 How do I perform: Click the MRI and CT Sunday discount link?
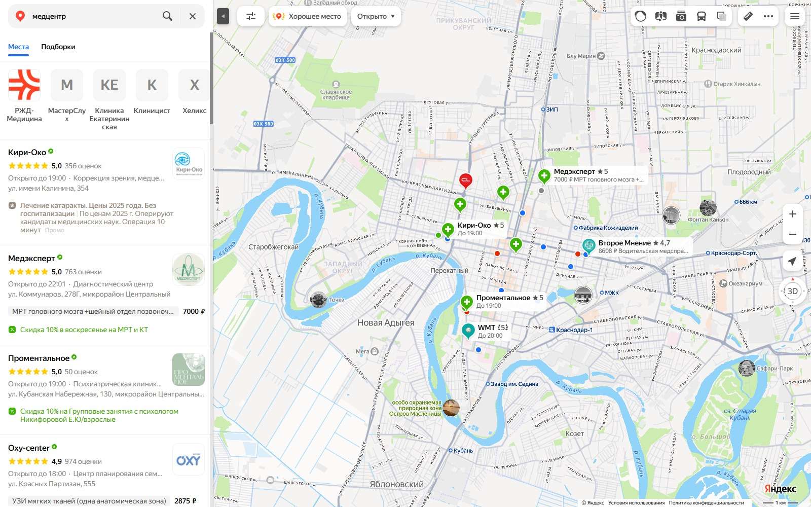point(84,330)
